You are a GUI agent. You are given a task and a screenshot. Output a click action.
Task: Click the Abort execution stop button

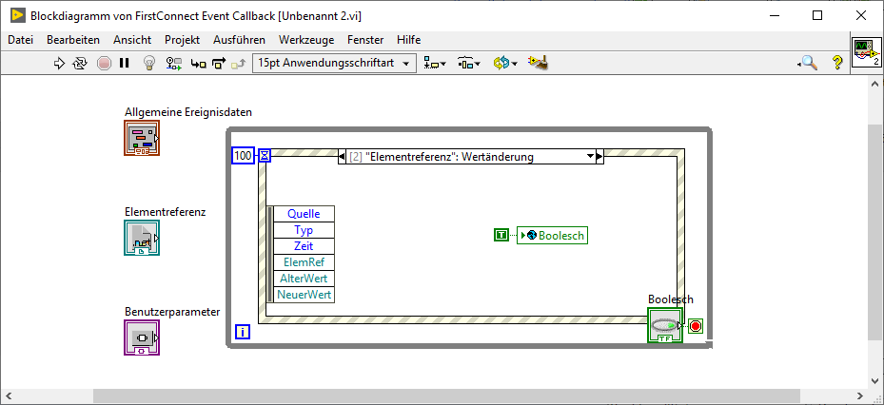(104, 63)
